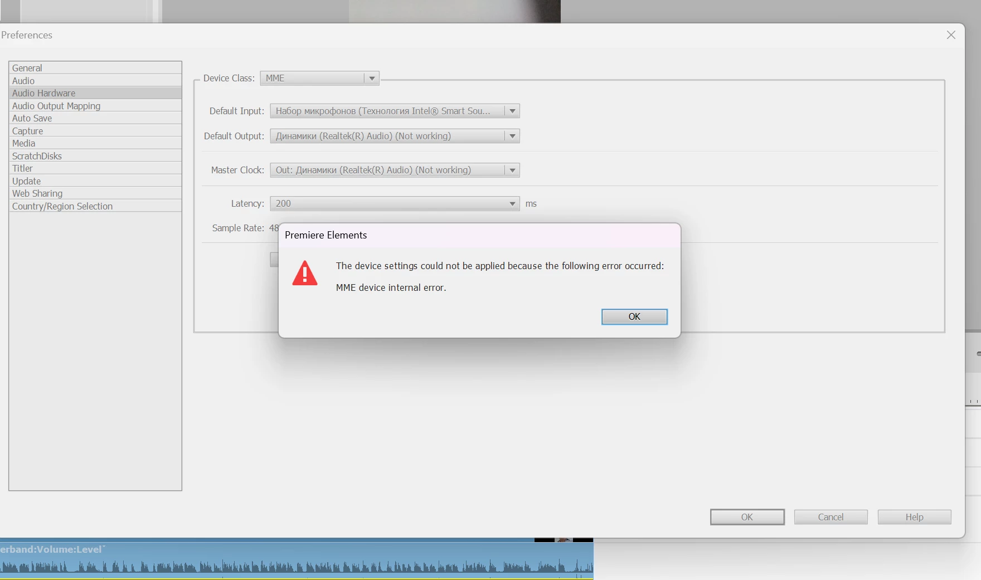Viewport: 981px width, 580px height.
Task: Click the red warning triangle icon
Action: (x=305, y=273)
